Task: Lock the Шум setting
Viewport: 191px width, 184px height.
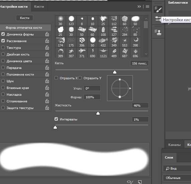Action: (x=47, y=81)
